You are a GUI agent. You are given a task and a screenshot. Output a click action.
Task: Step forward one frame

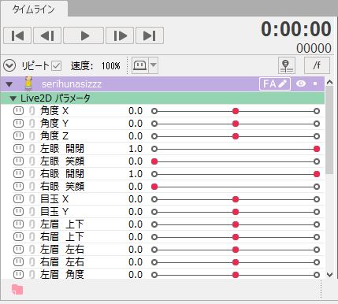coord(120,35)
